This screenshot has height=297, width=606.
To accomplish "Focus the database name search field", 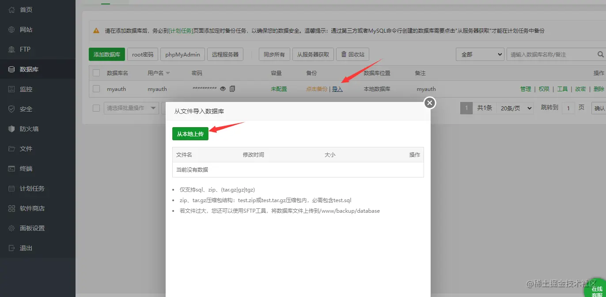I will point(551,54).
